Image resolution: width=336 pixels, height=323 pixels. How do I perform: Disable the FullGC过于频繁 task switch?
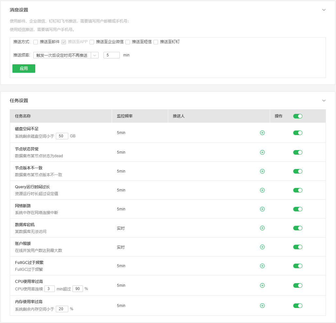pyautogui.click(x=297, y=266)
